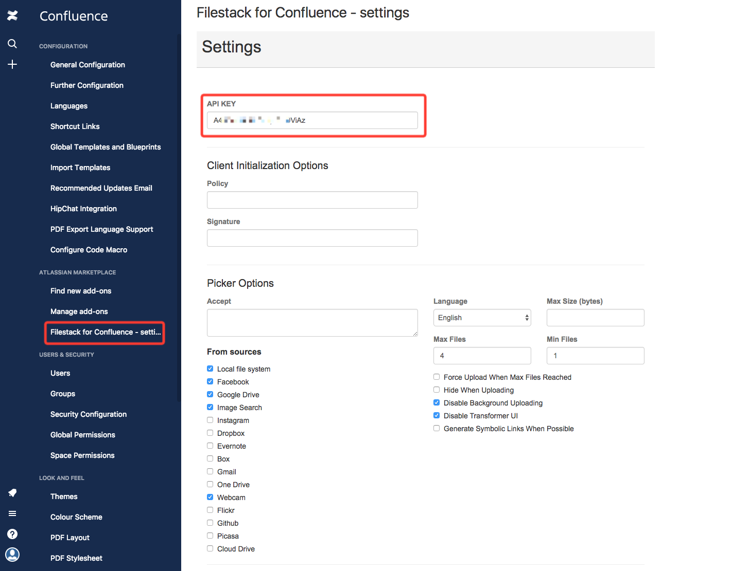Enable the Picasa source checkbox

(x=210, y=536)
